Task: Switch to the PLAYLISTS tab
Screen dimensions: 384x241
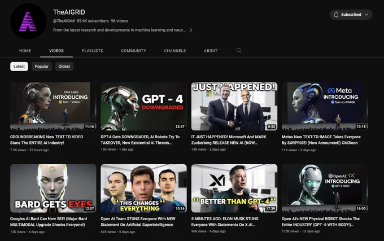Action: tap(92, 51)
